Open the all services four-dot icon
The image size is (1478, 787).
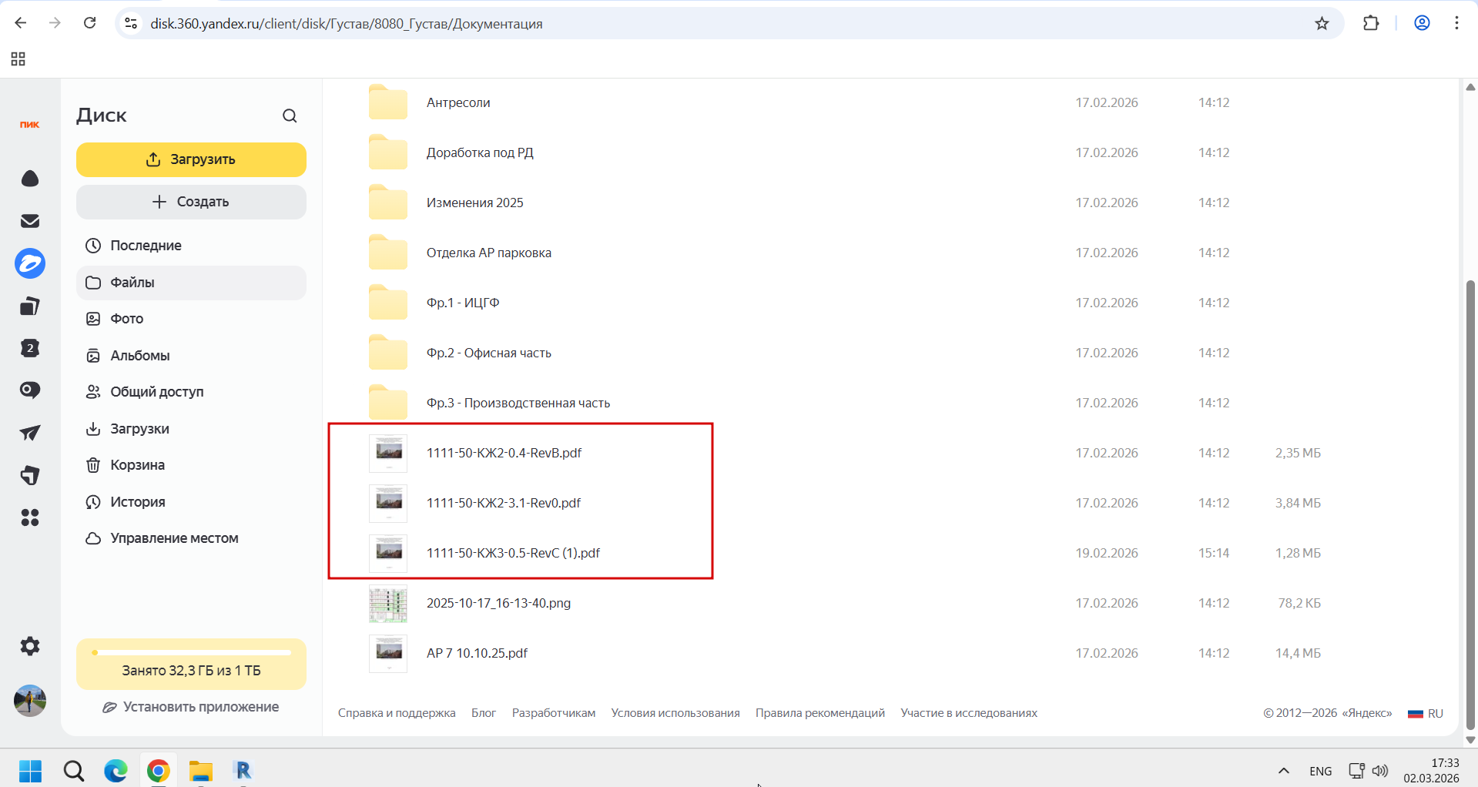point(30,517)
